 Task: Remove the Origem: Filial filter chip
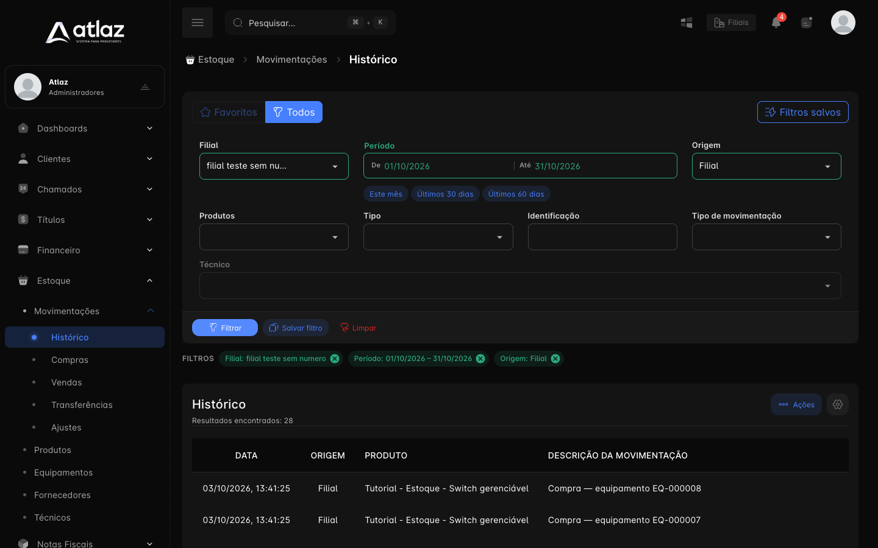[x=555, y=359]
